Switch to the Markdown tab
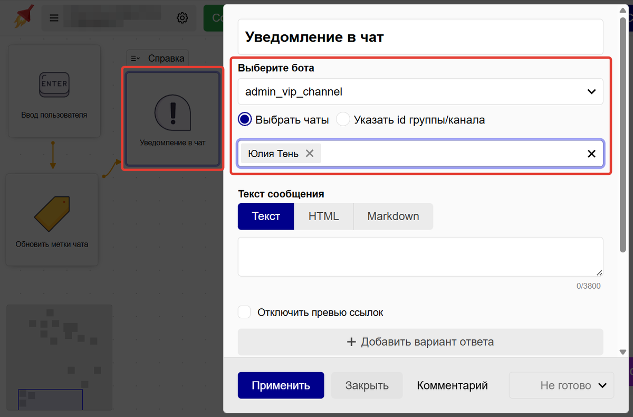The image size is (633, 417). pos(393,216)
